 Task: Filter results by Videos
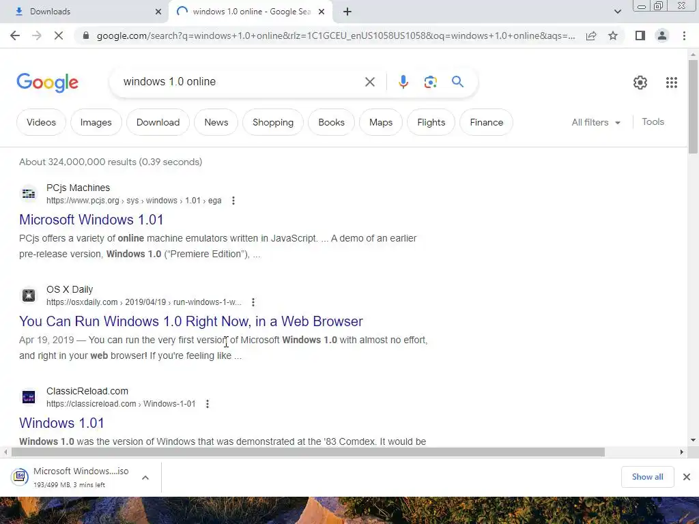pyautogui.click(x=41, y=122)
